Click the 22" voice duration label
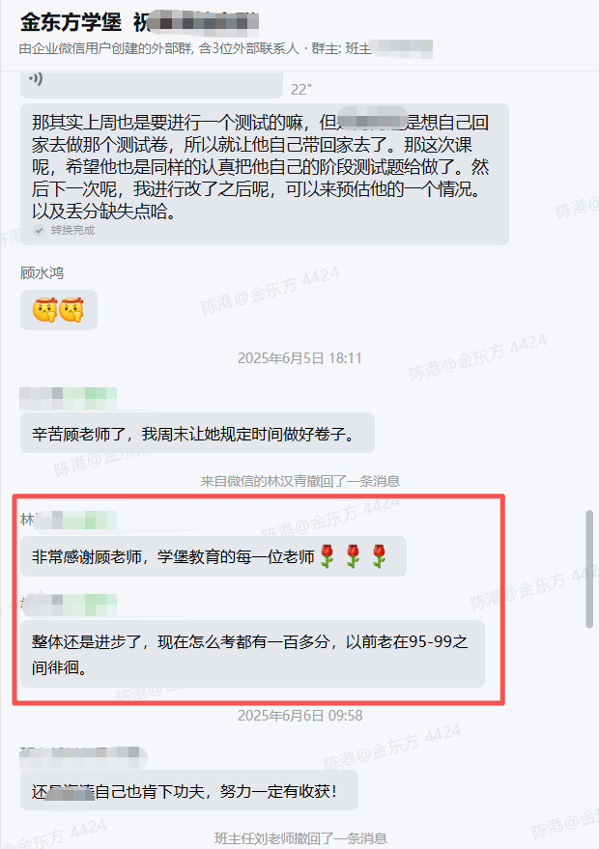 (301, 89)
